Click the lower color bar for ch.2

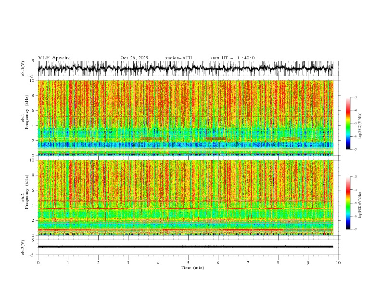[x=348, y=203]
